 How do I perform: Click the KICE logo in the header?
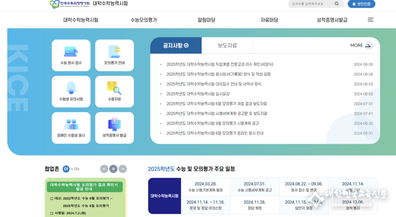tap(69, 4)
